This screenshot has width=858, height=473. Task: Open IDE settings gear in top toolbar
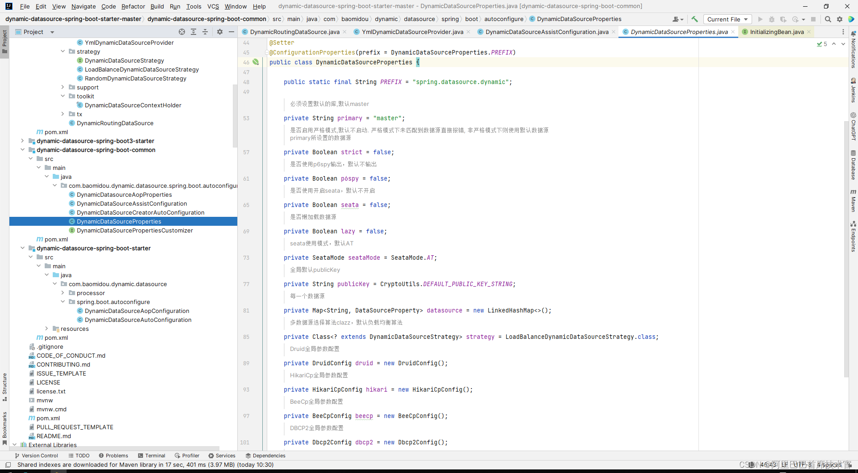point(840,19)
